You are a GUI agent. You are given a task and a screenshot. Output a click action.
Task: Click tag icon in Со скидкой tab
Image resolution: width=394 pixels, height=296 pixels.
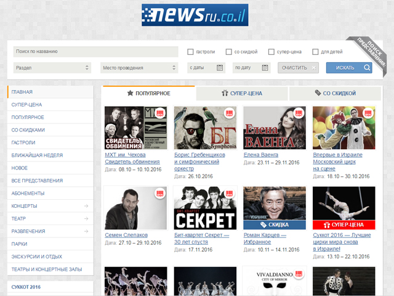[x=318, y=93]
